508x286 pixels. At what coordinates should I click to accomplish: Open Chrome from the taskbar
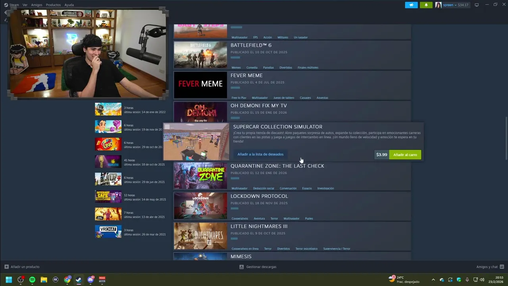click(x=67, y=280)
